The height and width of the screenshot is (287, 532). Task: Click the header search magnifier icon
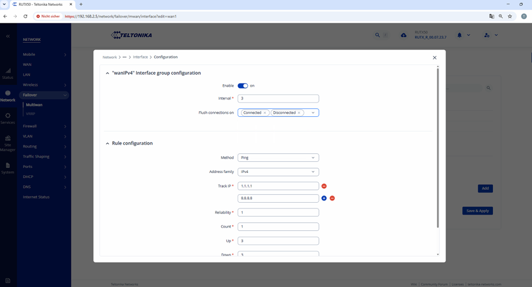[x=377, y=35]
